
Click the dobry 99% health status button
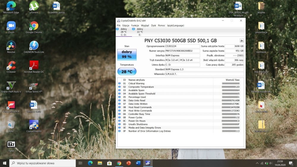pos(127,54)
